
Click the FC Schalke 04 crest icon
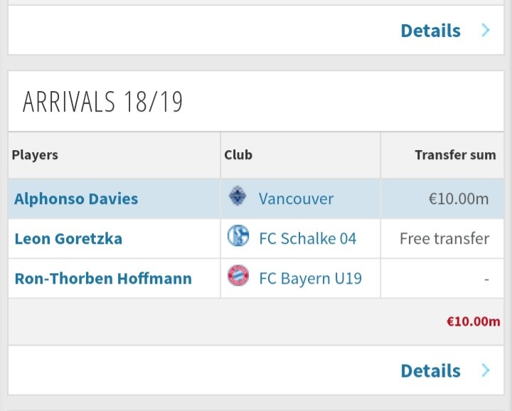[238, 237]
